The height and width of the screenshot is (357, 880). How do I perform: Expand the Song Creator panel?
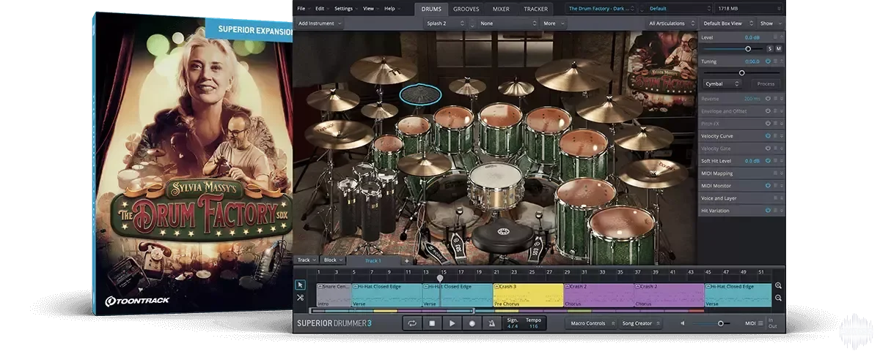coord(640,323)
